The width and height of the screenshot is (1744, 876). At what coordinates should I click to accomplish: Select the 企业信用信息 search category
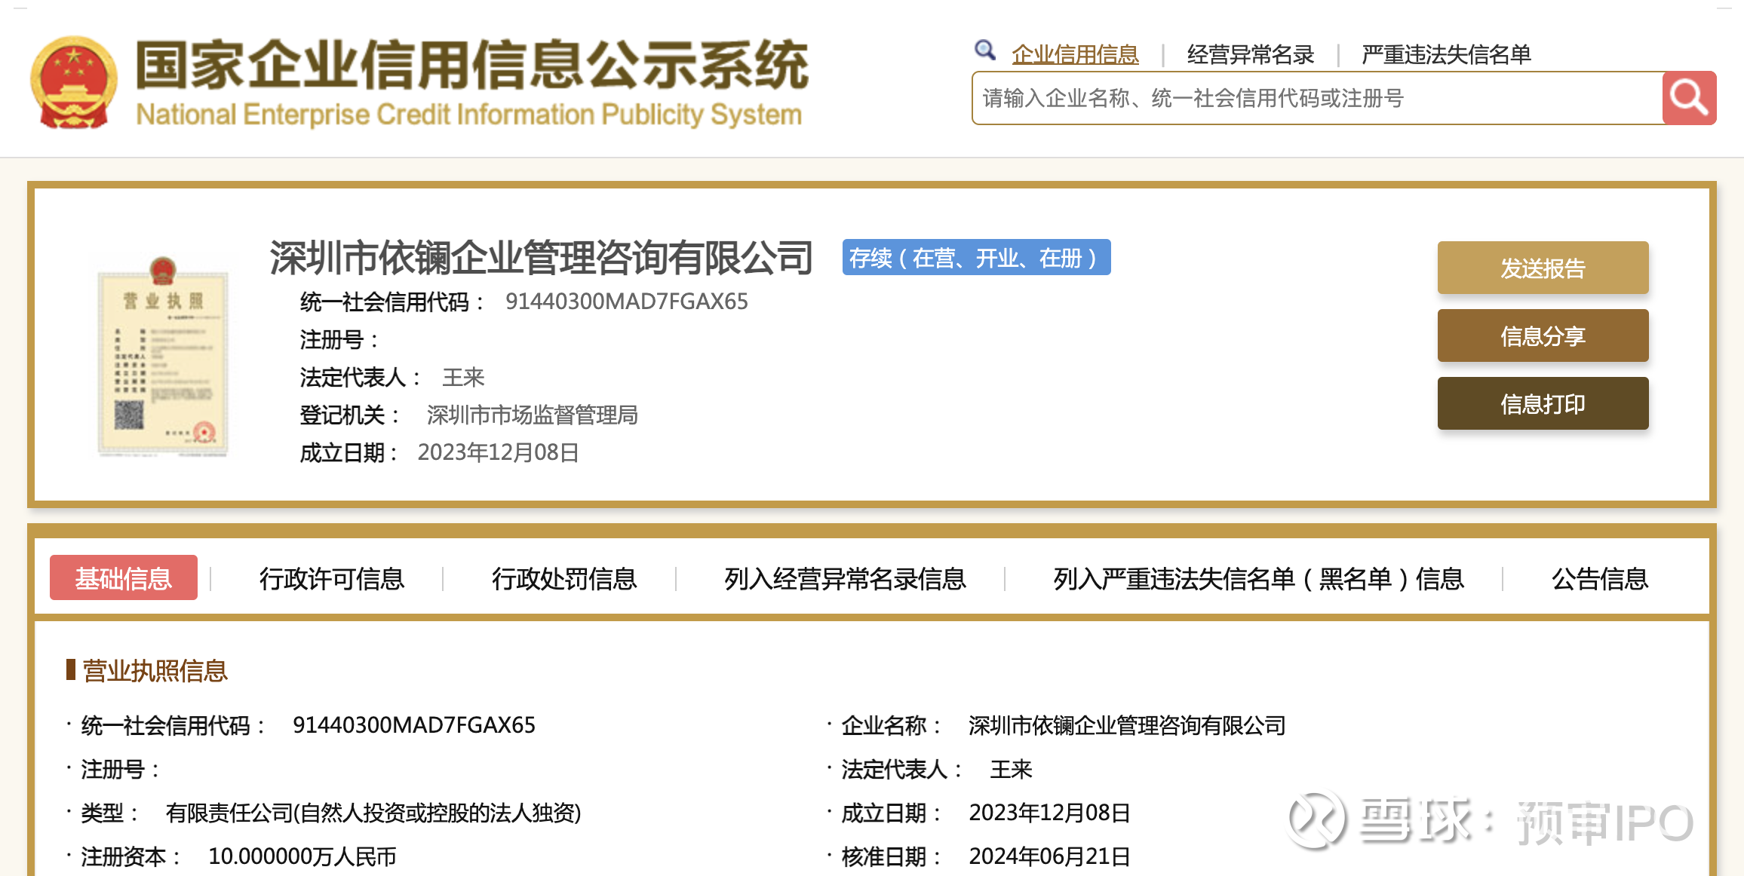point(1075,54)
